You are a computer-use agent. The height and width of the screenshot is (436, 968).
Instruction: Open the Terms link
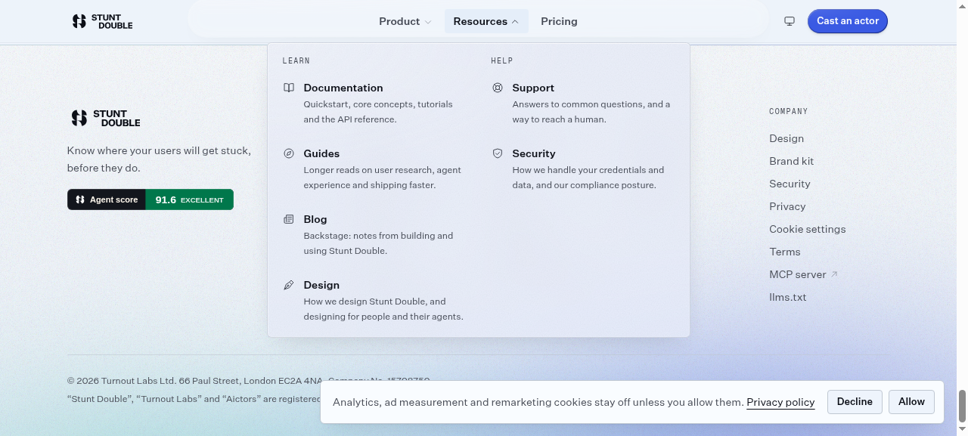pos(784,252)
